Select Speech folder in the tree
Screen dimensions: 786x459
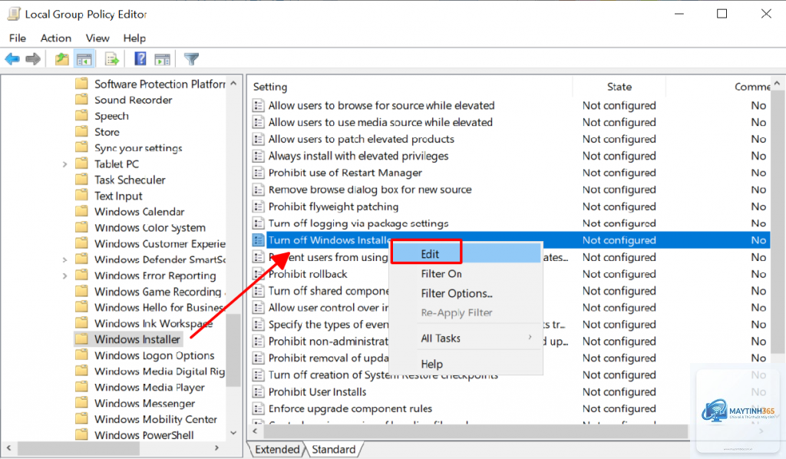coord(111,116)
